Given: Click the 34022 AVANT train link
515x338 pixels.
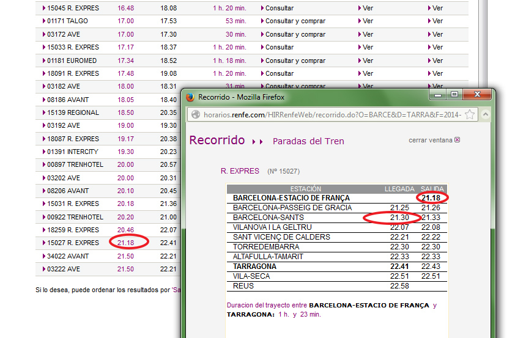Looking at the screenshot, I should (x=67, y=256).
